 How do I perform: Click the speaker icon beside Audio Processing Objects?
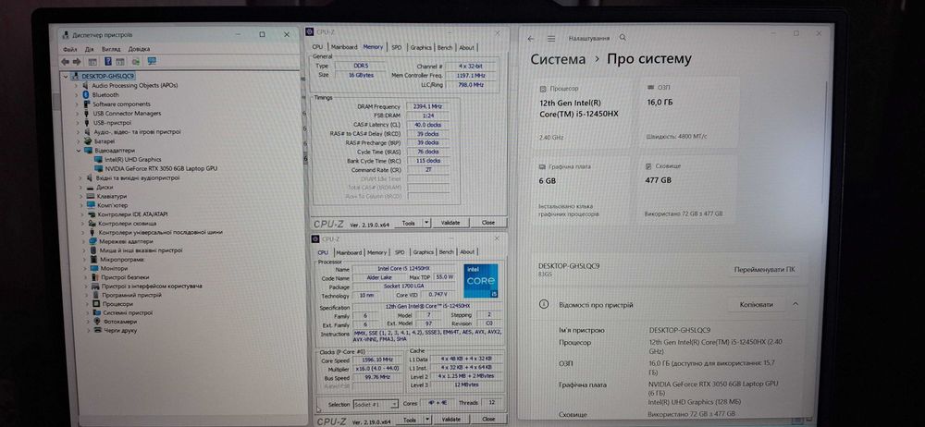[x=85, y=86]
